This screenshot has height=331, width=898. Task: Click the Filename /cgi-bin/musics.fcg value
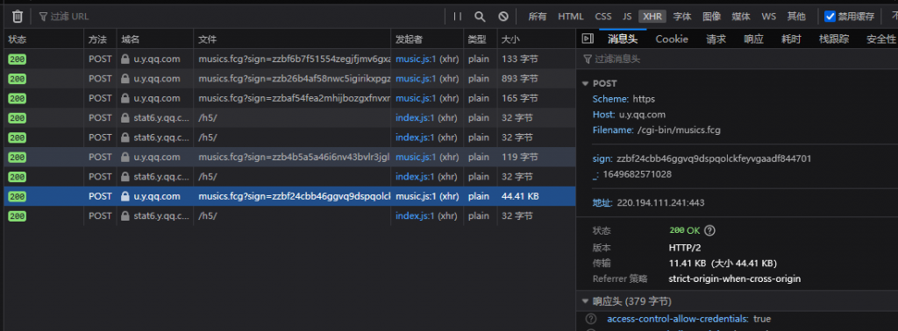[679, 130]
